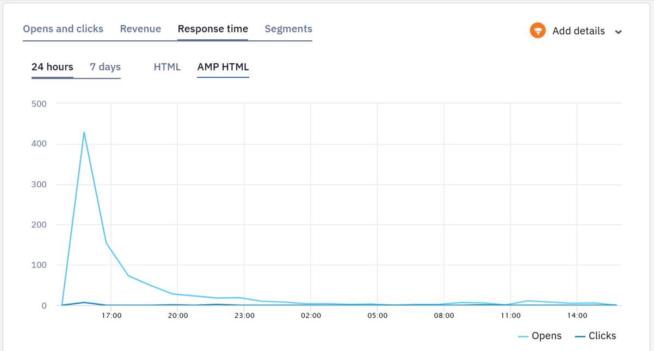This screenshot has width=654, height=351.
Task: Open the Opens and clicks tab
Action: (63, 29)
